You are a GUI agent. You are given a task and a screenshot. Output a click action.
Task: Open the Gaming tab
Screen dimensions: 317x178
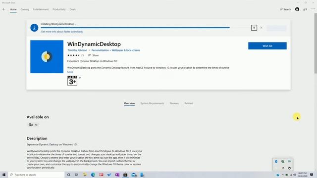(x=25, y=9)
